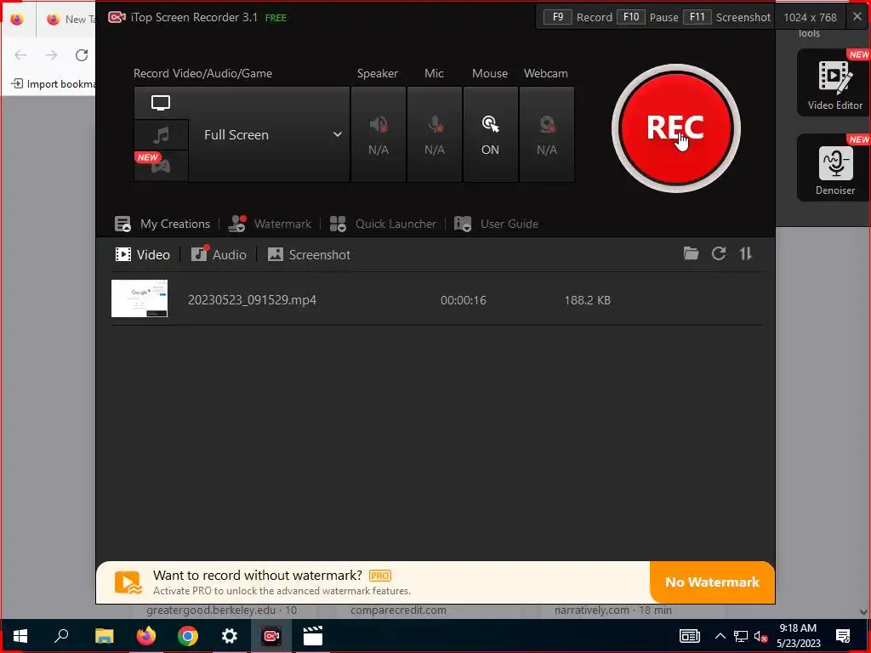Switch to the Screenshot tab
The height and width of the screenshot is (653, 871).
click(x=309, y=255)
